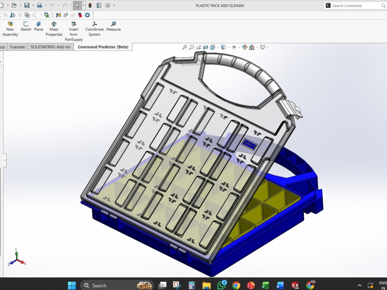Viewport: 387px width, 290px height.
Task: Click the Edit Appearance color ball icon
Action: [x=245, y=47]
